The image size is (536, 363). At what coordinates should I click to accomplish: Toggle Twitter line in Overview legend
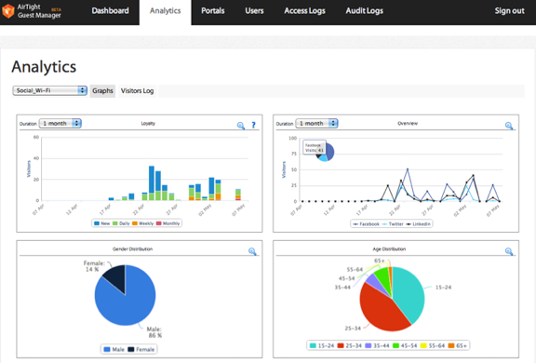[x=393, y=224]
